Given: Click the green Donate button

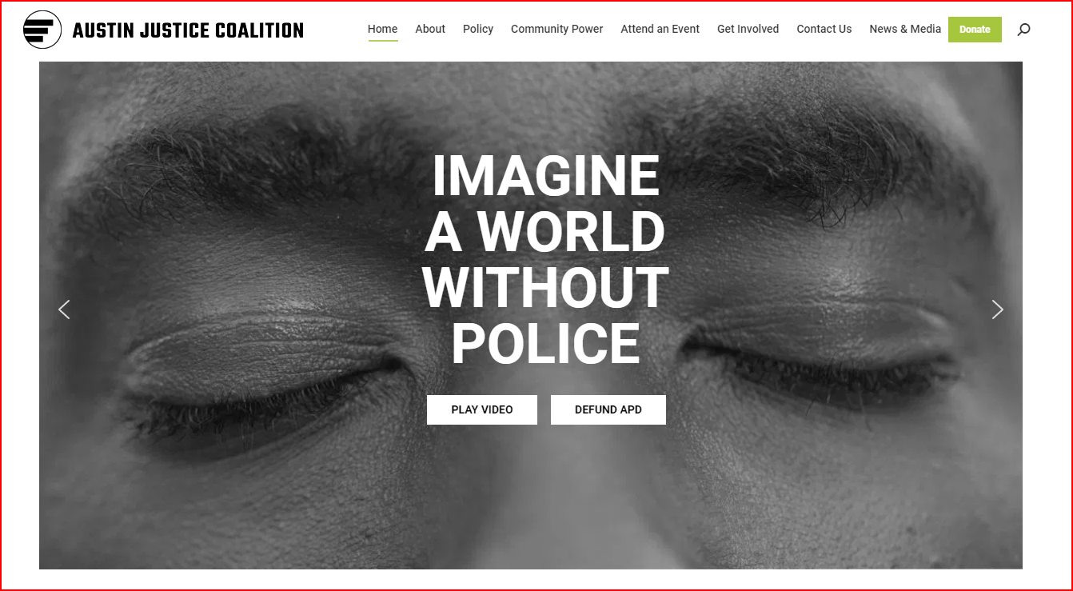Looking at the screenshot, I should pos(975,30).
